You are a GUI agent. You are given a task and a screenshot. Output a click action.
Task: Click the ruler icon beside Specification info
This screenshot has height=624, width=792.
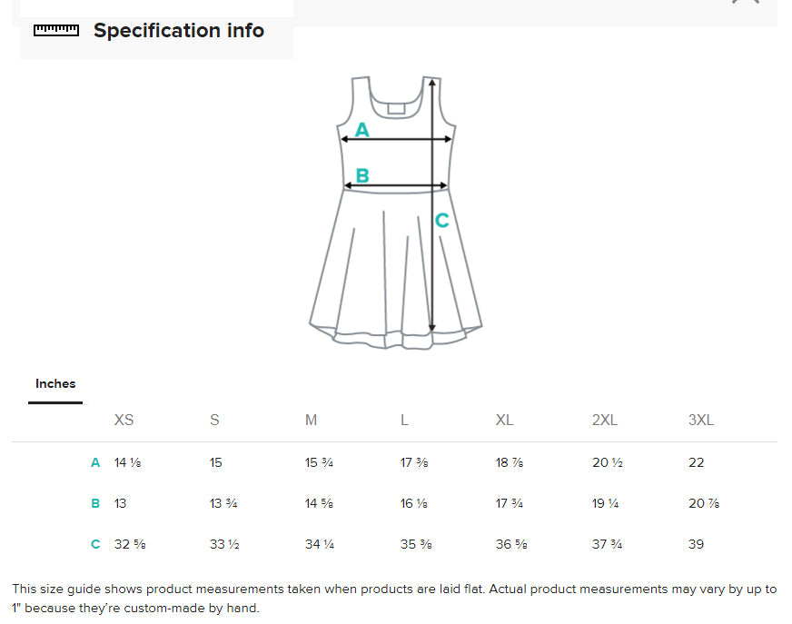click(x=56, y=30)
